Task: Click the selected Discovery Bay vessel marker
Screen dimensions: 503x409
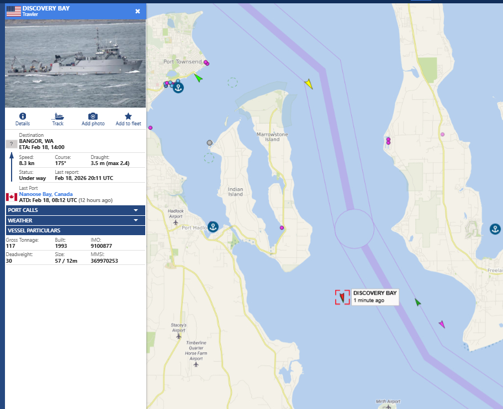Action: [342, 298]
